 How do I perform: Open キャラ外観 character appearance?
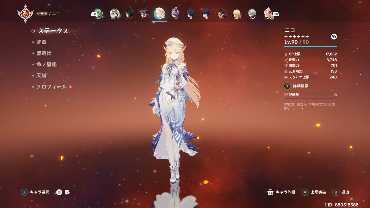(286, 192)
